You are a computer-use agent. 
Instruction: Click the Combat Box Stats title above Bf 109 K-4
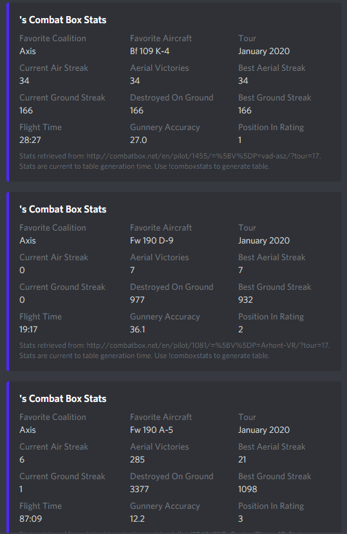[x=63, y=20]
